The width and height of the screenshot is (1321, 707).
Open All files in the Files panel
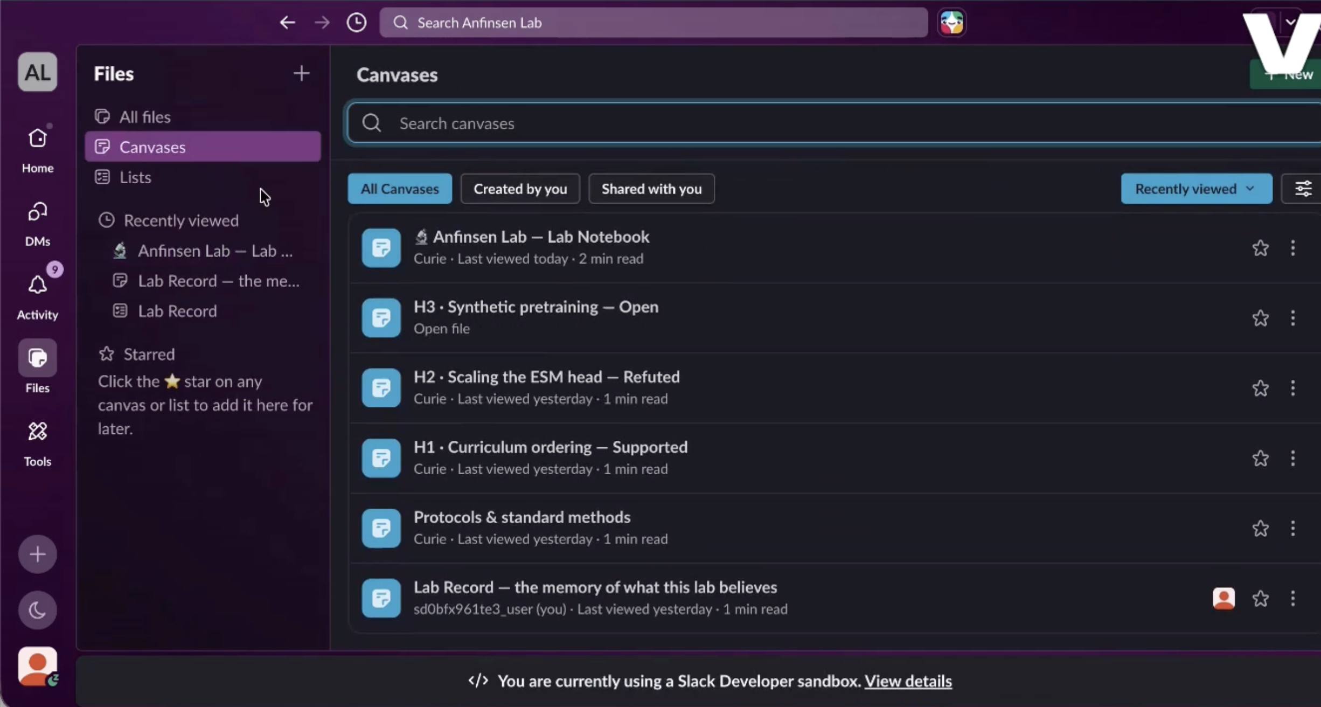(x=203, y=116)
